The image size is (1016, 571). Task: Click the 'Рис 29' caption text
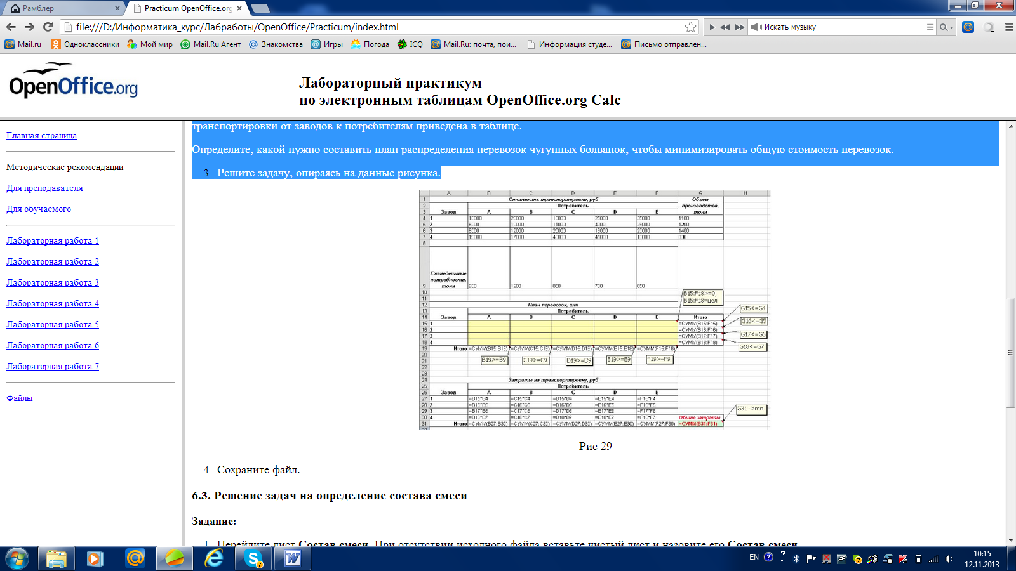pos(595,446)
